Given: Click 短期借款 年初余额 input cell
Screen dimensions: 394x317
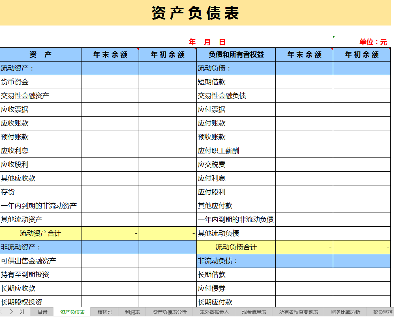Looking at the screenshot, I should point(362,82).
